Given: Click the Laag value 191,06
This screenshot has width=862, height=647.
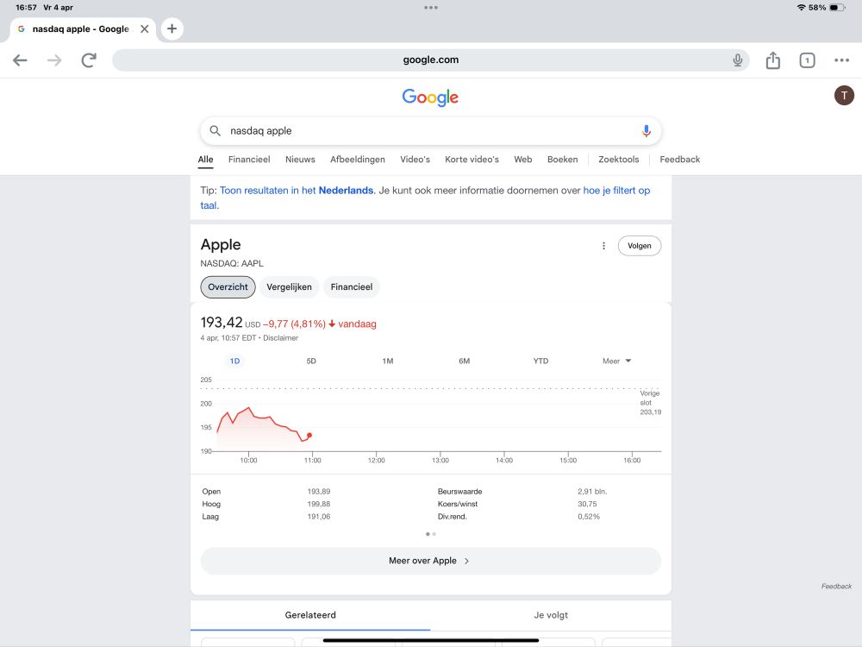Looking at the screenshot, I should [319, 517].
